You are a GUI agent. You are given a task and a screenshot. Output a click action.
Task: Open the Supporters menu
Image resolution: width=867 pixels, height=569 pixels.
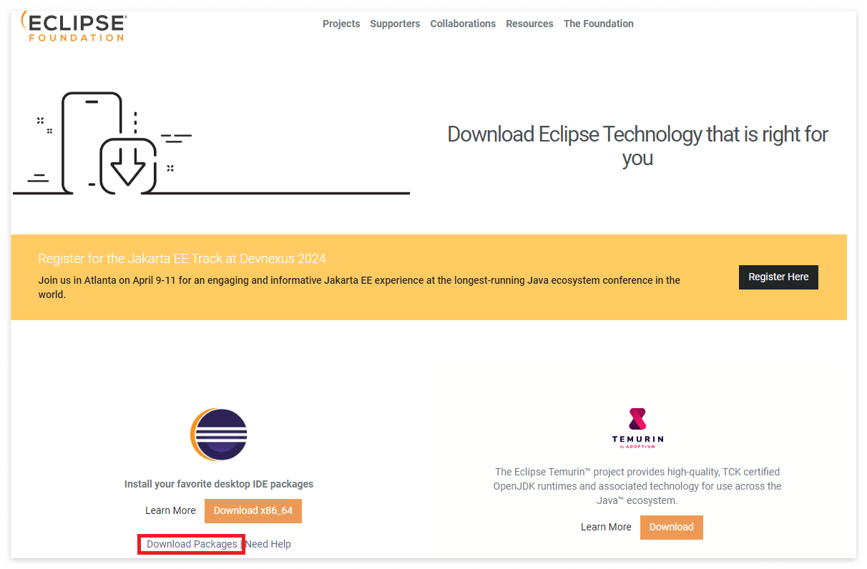point(395,24)
